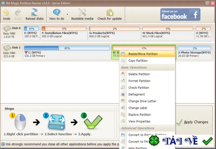Screen dimensions: 216x149
Task: Click the 'Basic MBR 223.6 GB' disk info
Action: click(9, 55)
